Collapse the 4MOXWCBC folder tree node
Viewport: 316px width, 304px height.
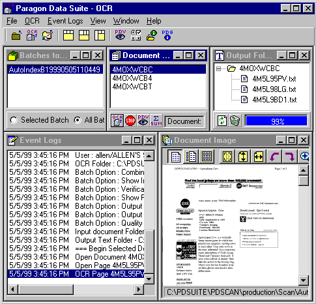point(218,69)
